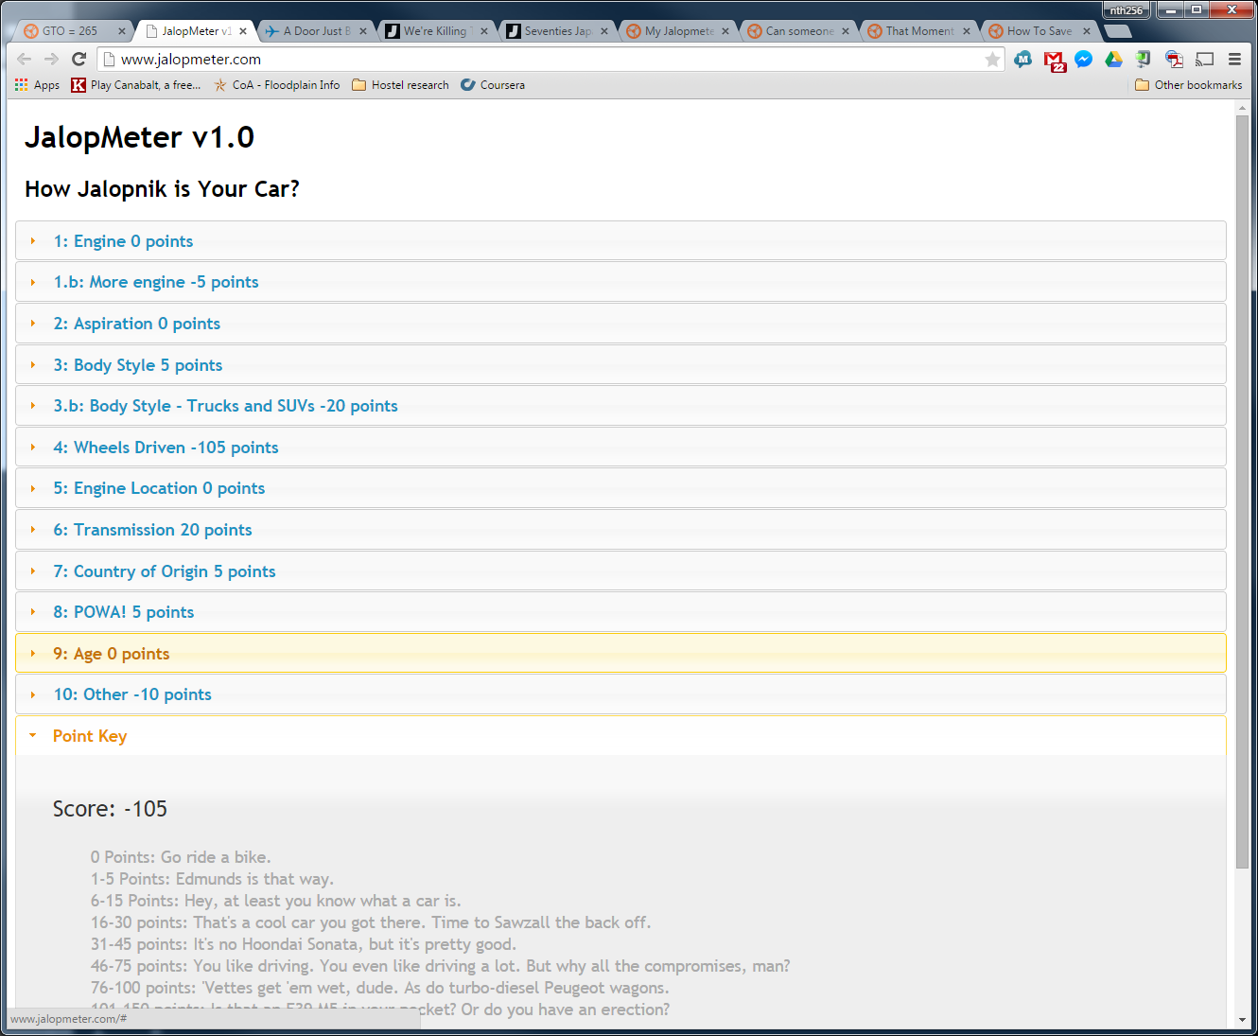Open the Google Drive extension icon

pyautogui.click(x=1114, y=59)
